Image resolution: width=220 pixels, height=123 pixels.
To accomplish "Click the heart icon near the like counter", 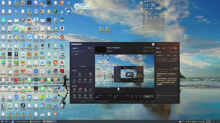I will pos(153,51).
